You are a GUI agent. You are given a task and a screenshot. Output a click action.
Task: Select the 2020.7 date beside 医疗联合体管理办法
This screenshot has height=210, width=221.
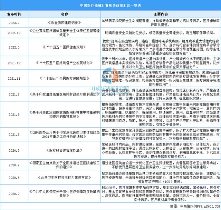pyautogui.click(x=14, y=150)
